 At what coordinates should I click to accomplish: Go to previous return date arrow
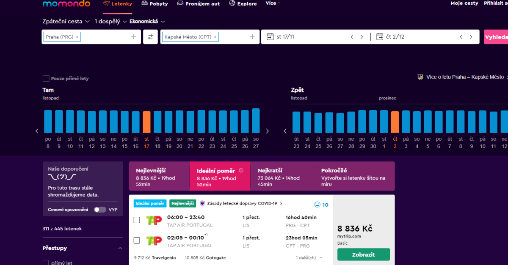461,37
